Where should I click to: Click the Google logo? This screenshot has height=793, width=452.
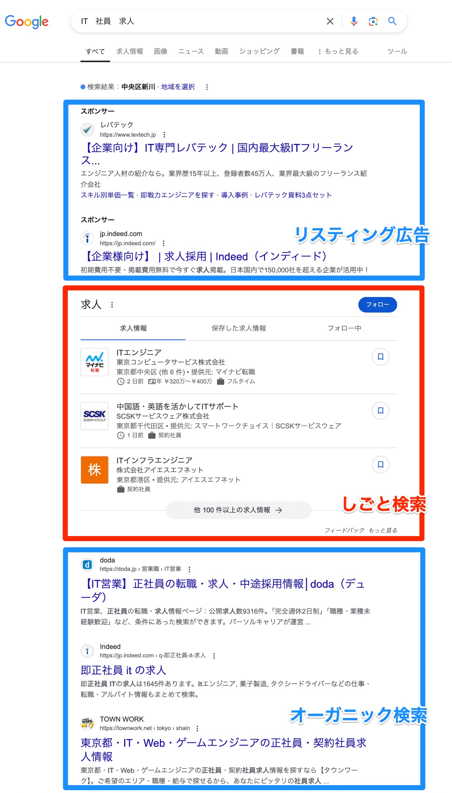click(27, 22)
